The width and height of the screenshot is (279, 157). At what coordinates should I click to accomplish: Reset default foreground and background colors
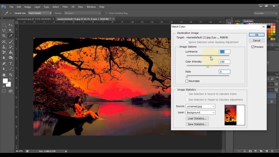[x=3, y=86]
